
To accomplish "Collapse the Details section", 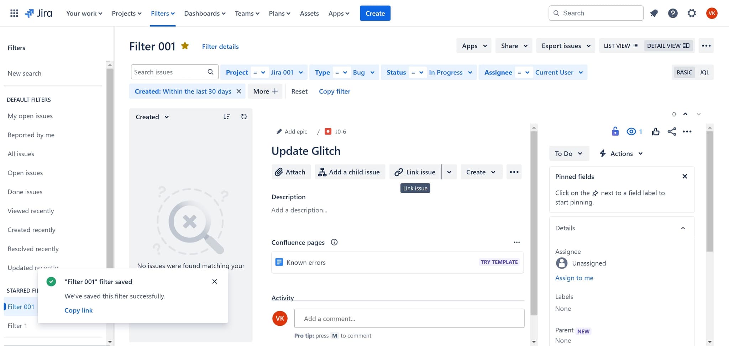I will point(683,228).
